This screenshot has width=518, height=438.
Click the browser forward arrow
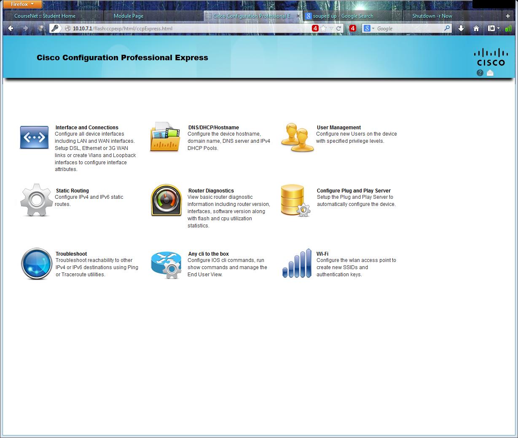(x=25, y=28)
